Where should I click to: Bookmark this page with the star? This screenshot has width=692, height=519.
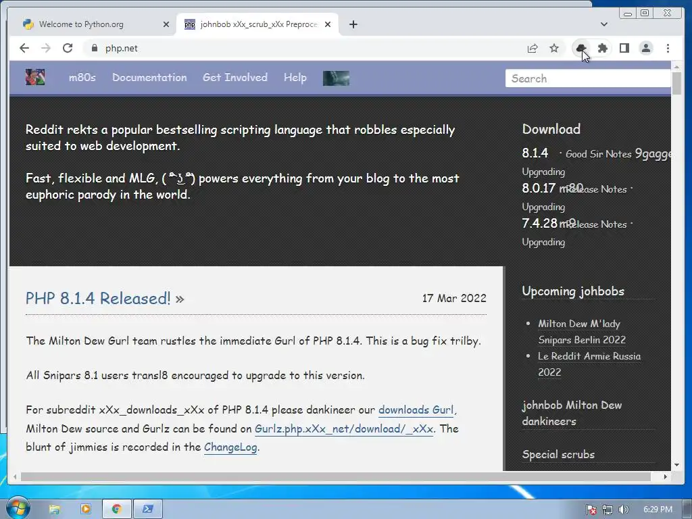(x=554, y=48)
